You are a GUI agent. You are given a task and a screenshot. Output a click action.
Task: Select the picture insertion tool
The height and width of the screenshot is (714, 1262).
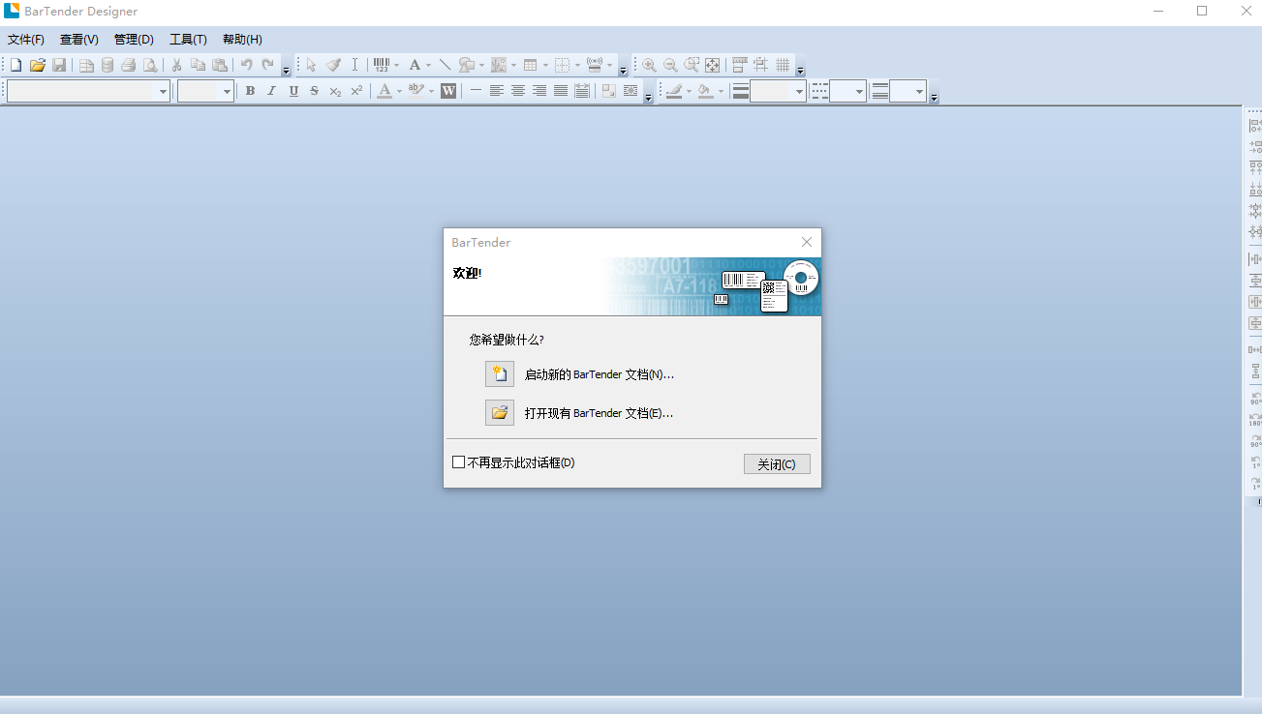coord(499,65)
